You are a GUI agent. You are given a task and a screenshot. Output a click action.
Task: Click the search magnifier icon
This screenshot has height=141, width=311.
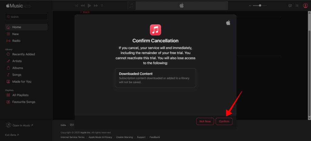tap(8, 17)
